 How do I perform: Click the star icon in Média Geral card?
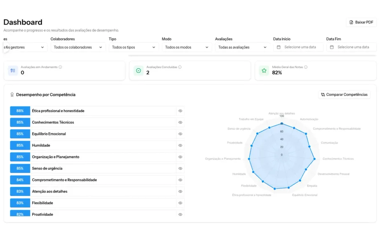point(264,70)
